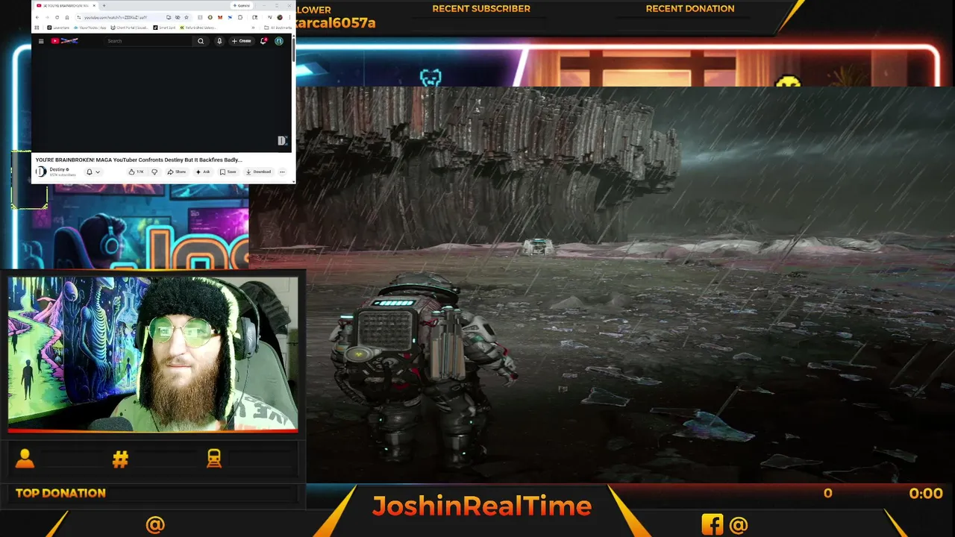
Task: Click the follower person icon in overlay
Action: 25,459
